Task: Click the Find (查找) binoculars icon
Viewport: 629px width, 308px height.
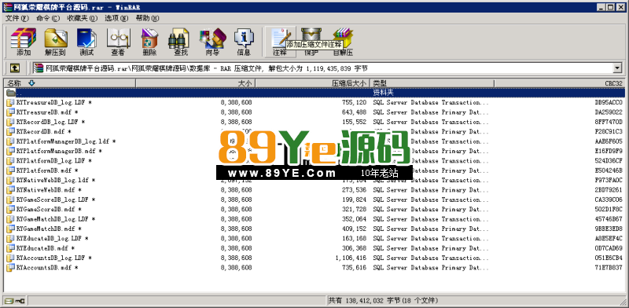Action: [x=181, y=42]
